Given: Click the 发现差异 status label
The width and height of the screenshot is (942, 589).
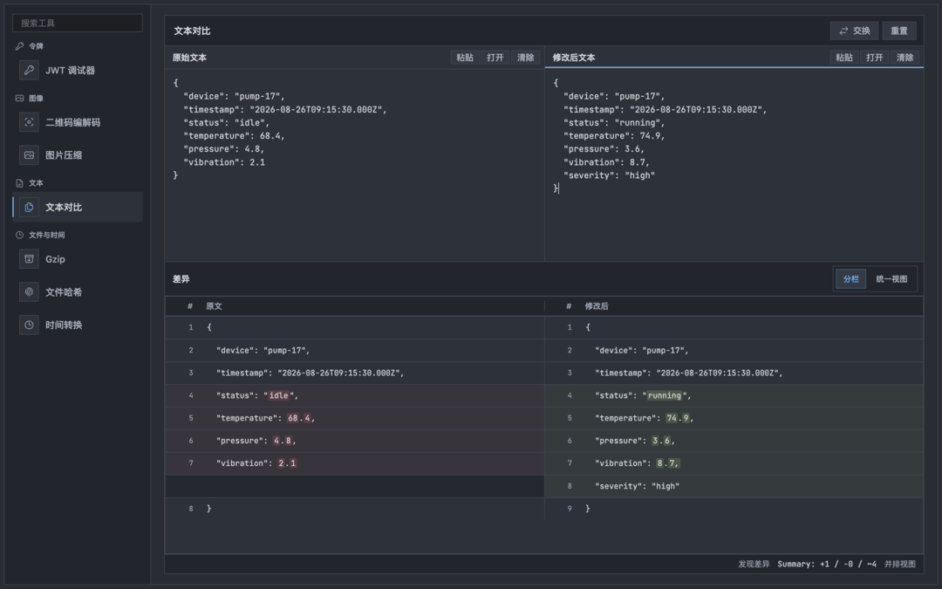Looking at the screenshot, I should (x=754, y=564).
